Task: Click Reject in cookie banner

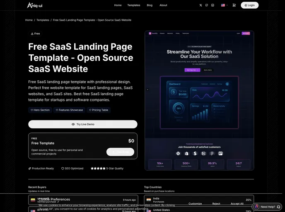Action: 216,204
